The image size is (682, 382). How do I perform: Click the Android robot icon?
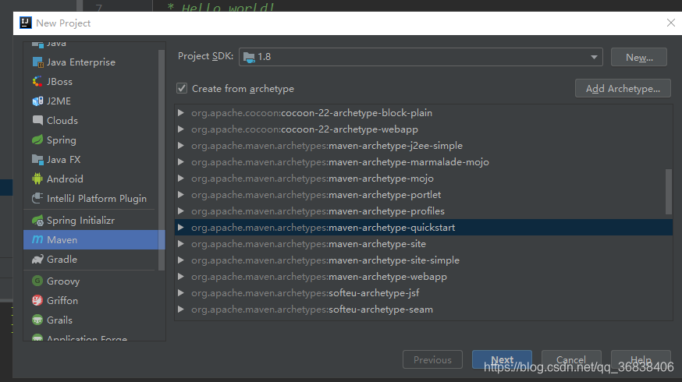37,179
